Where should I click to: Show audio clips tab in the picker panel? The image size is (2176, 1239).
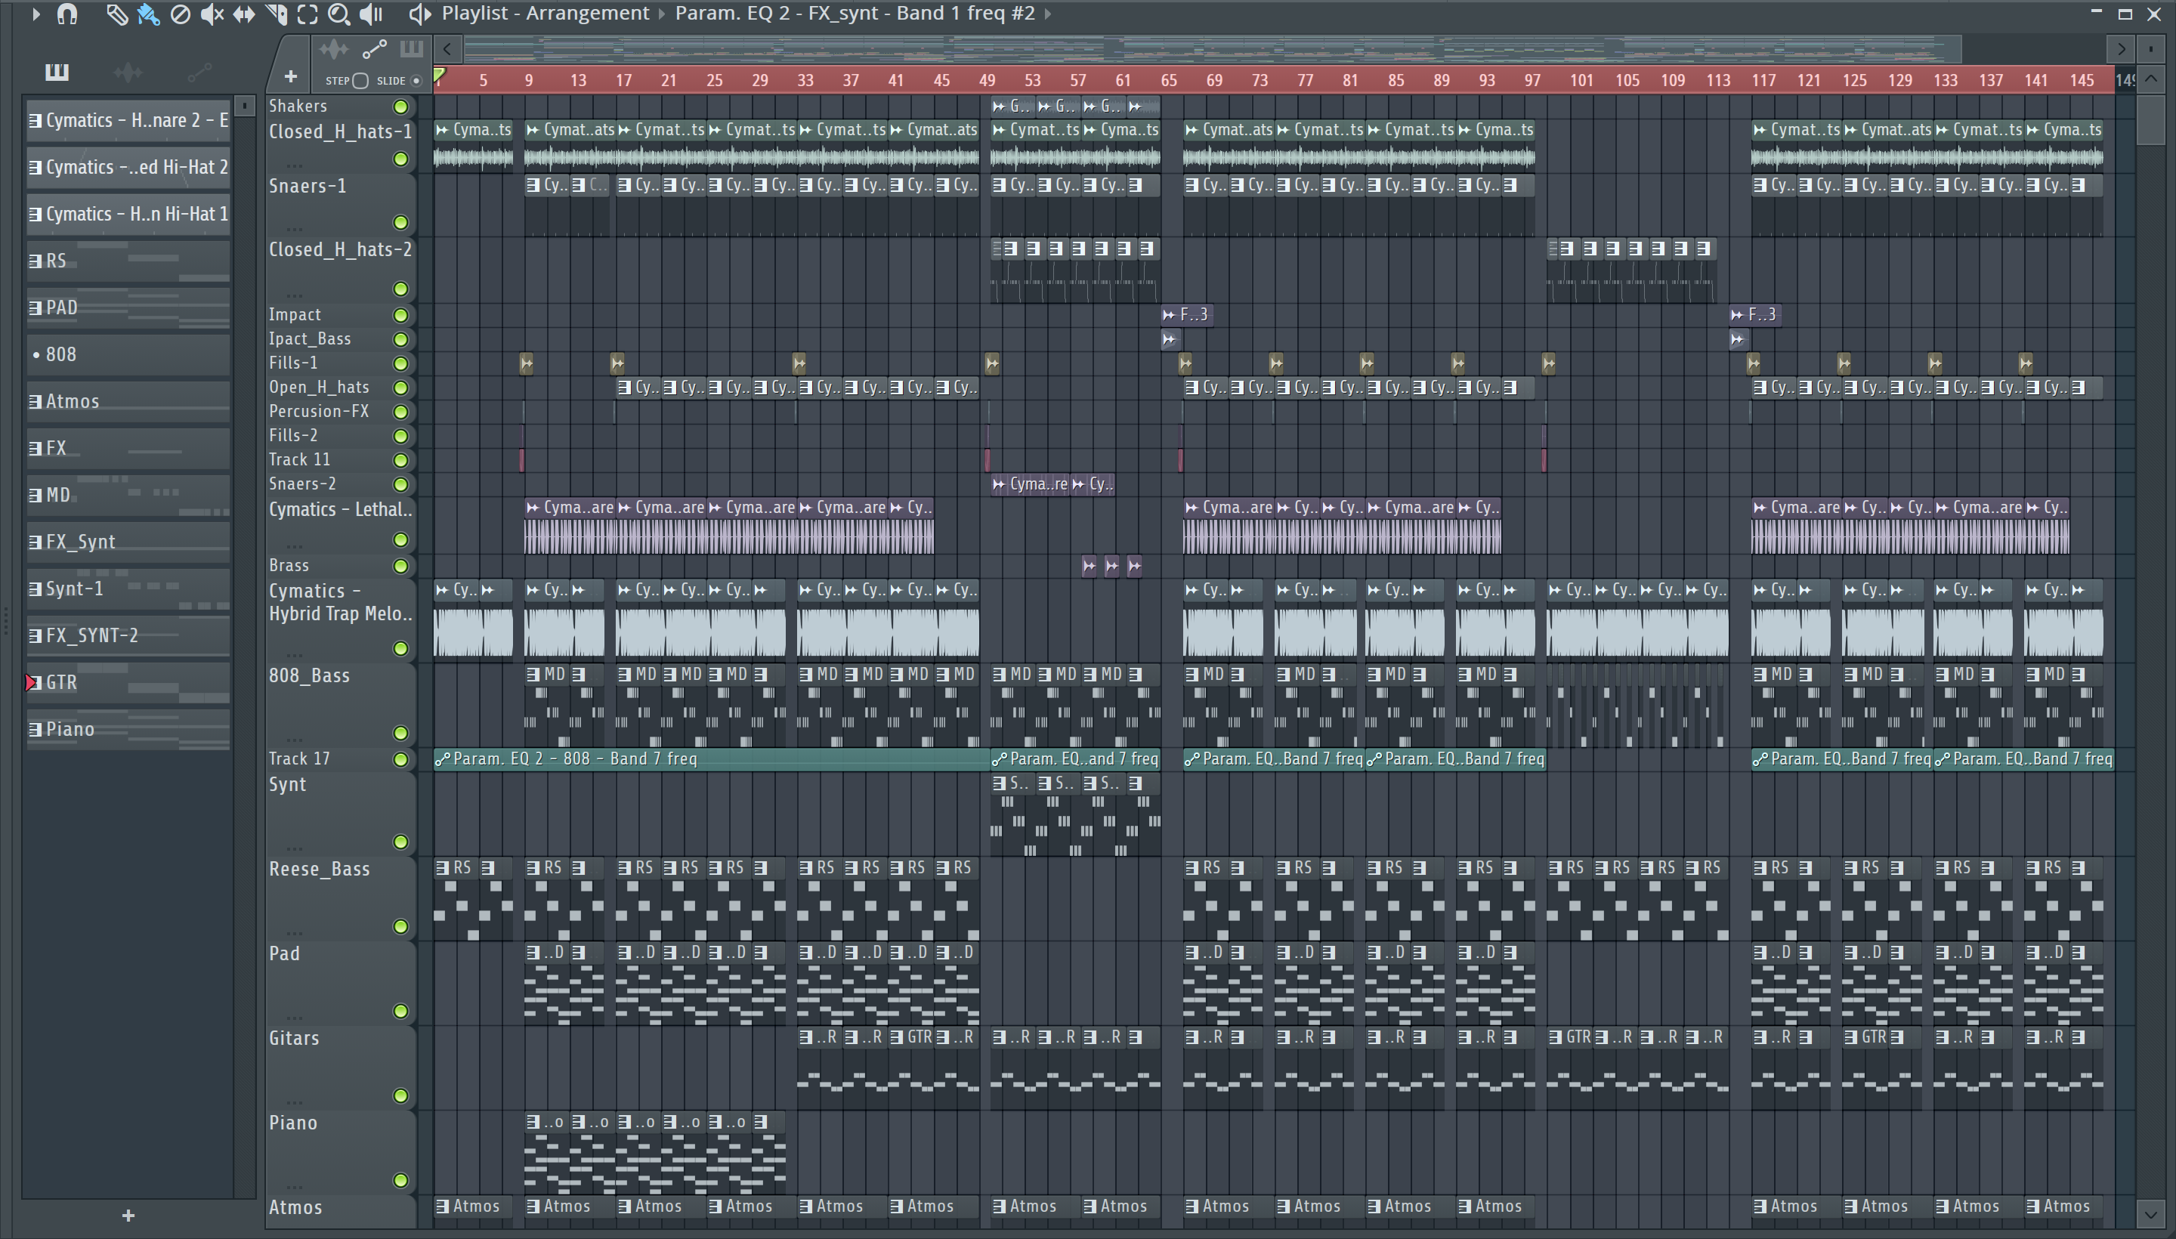[128, 73]
